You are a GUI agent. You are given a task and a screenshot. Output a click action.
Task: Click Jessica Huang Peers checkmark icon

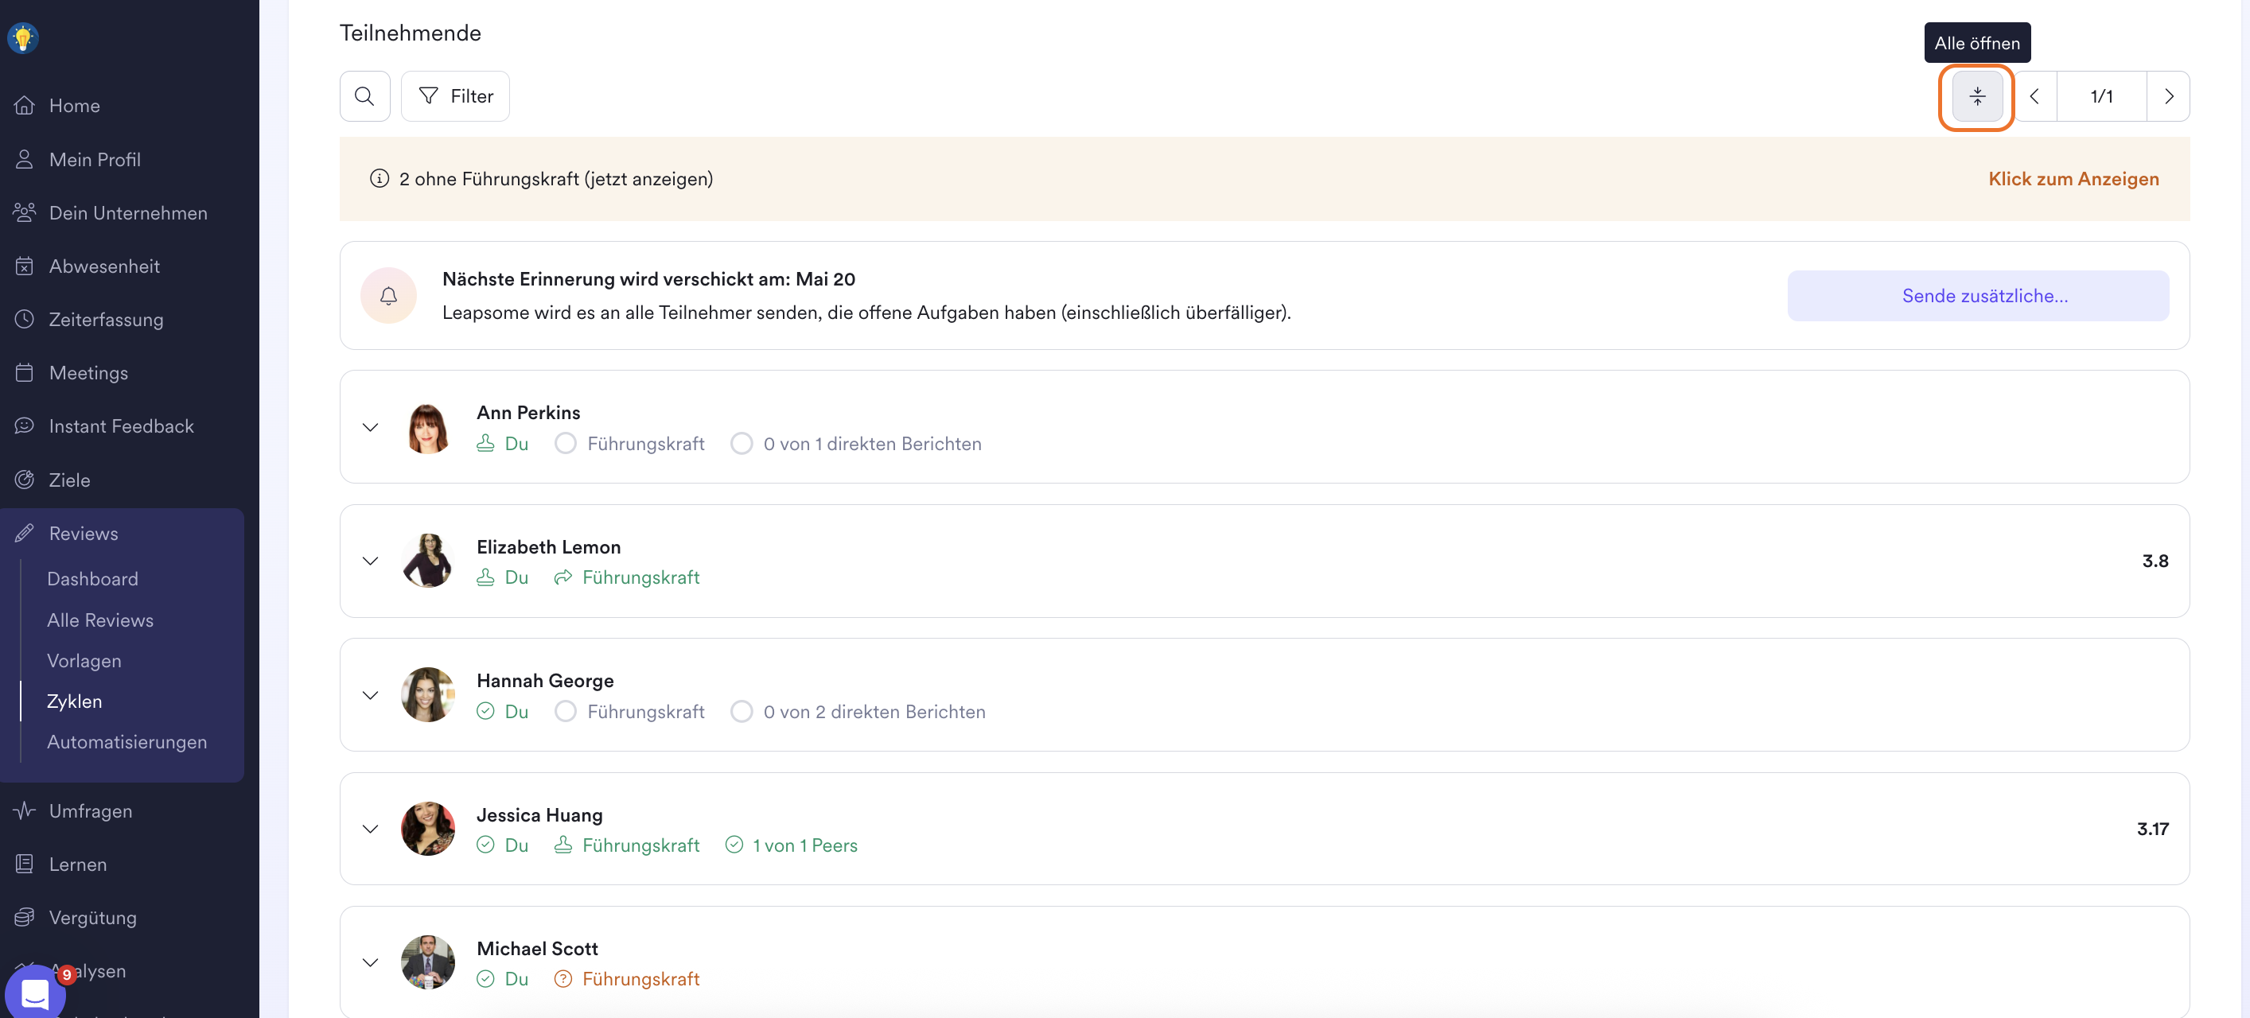tap(734, 845)
